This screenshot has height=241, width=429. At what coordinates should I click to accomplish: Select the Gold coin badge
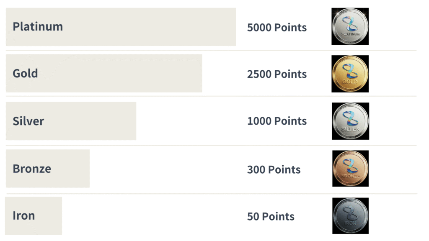350,74
